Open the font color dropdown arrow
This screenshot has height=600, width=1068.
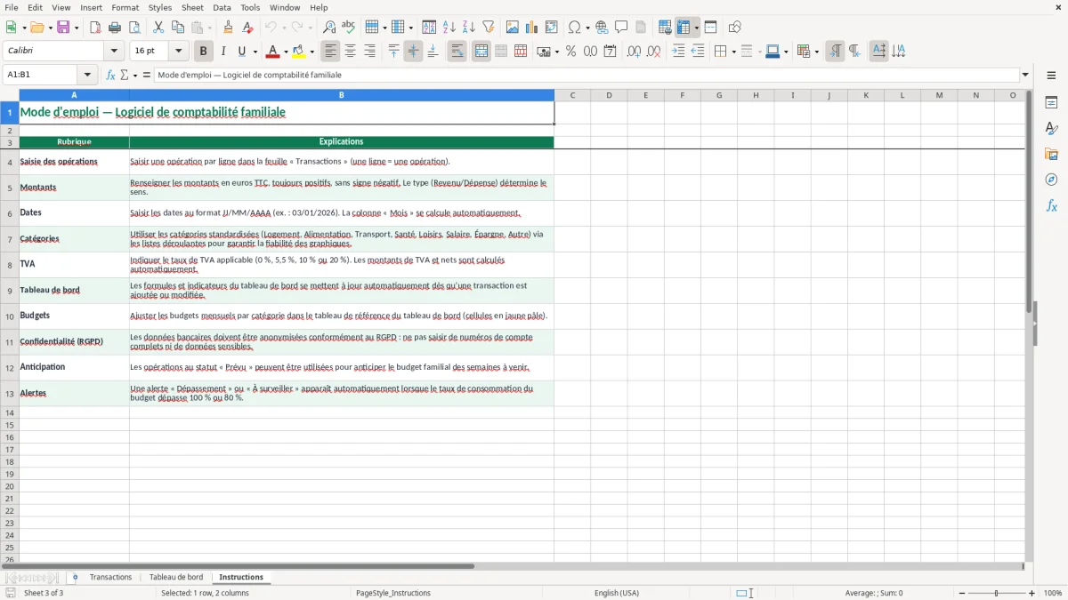click(286, 52)
